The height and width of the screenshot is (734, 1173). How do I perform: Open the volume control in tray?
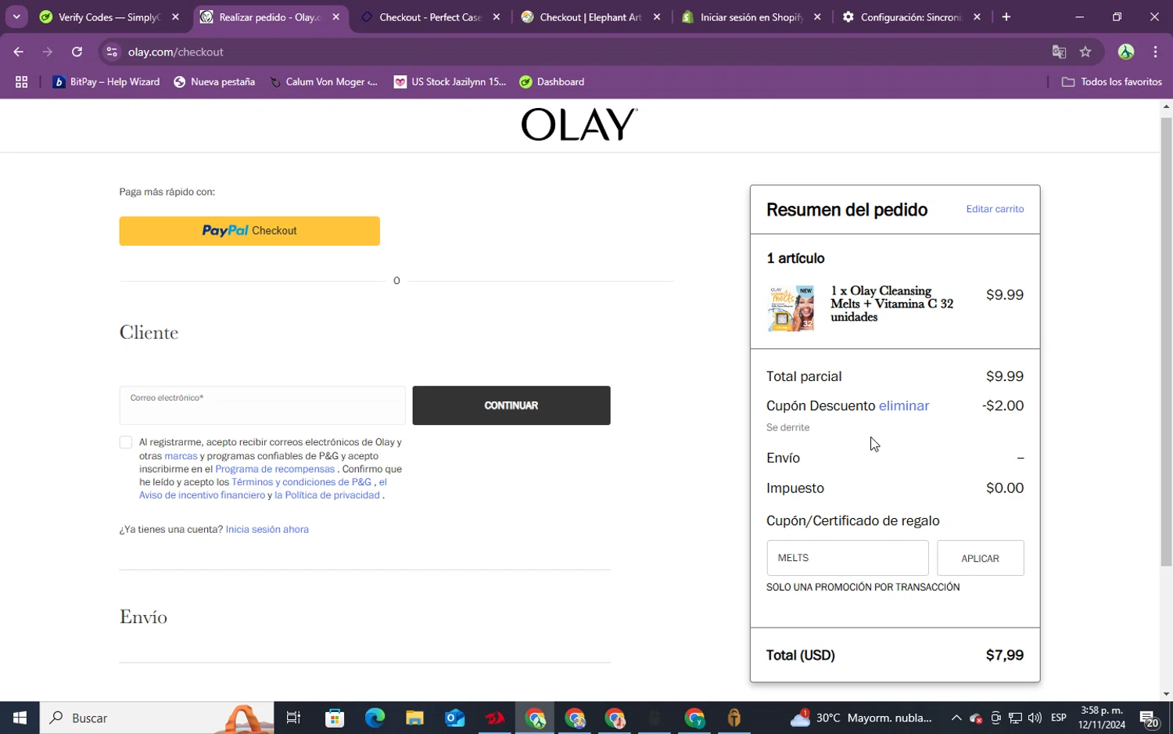tap(1035, 718)
